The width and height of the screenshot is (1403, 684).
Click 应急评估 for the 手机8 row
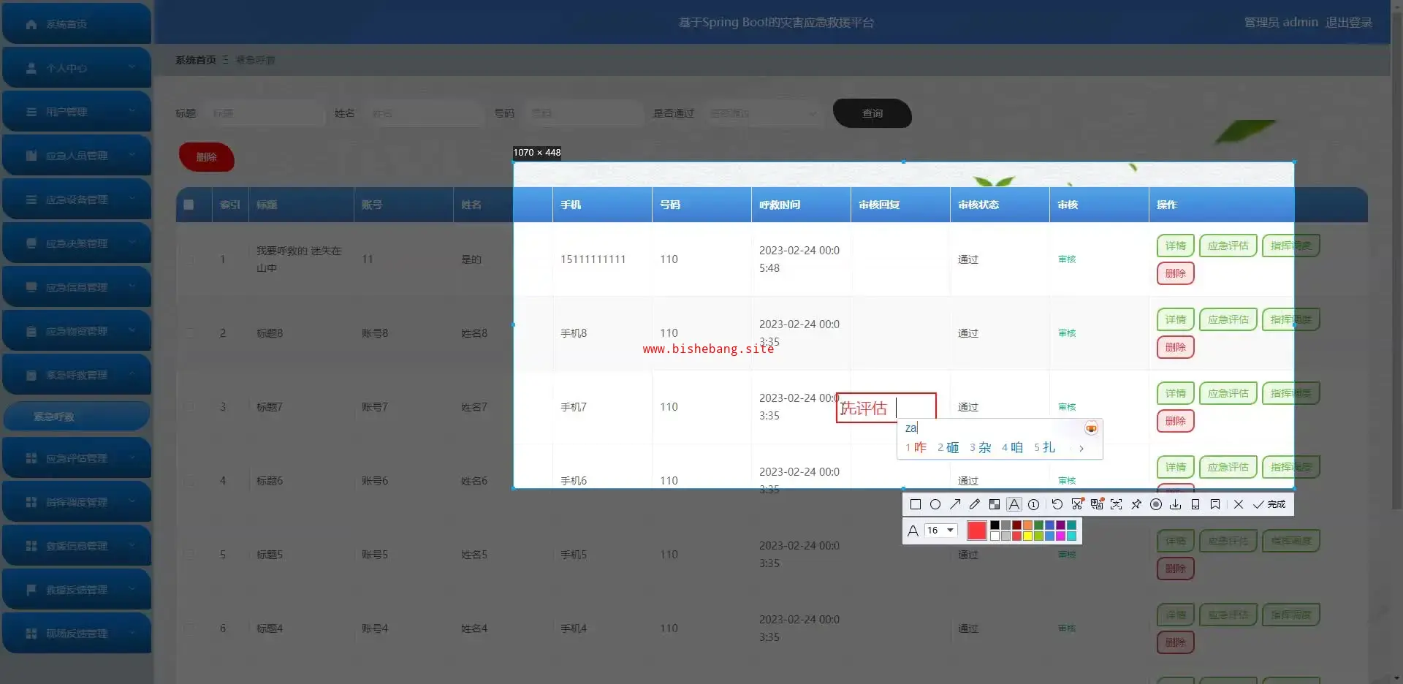click(1228, 319)
